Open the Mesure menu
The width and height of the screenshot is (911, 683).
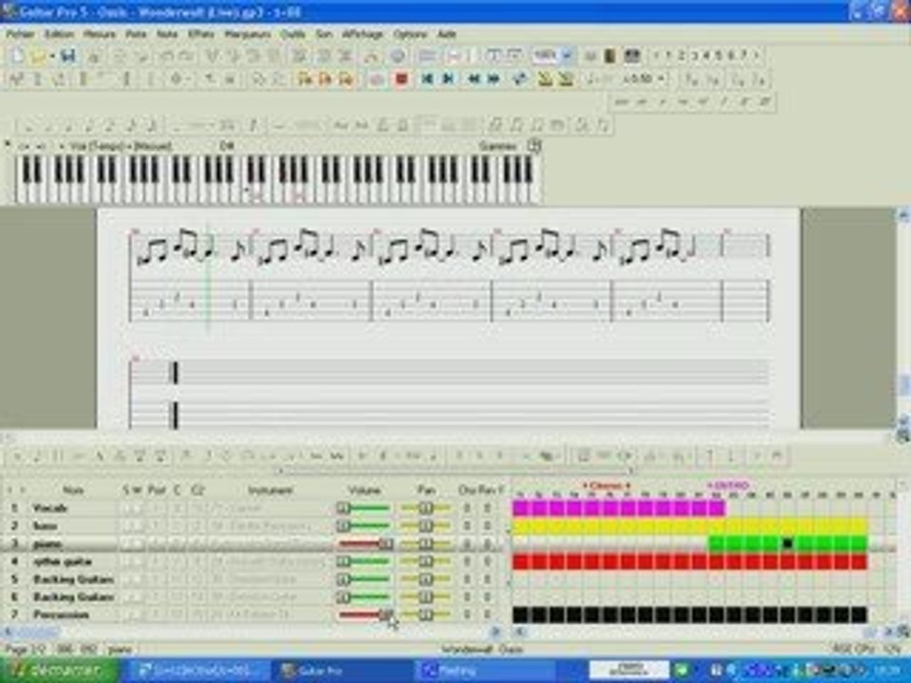pos(100,34)
